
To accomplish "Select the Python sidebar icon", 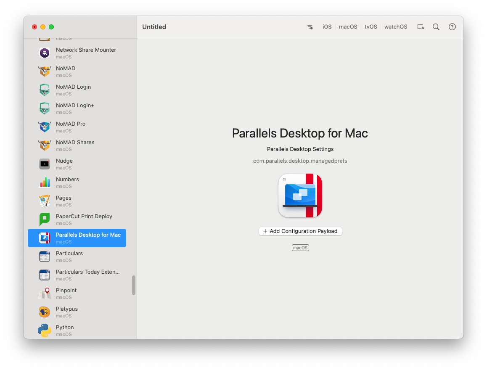I will point(45,330).
